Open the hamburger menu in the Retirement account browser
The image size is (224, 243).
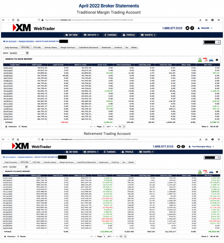tap(219, 139)
